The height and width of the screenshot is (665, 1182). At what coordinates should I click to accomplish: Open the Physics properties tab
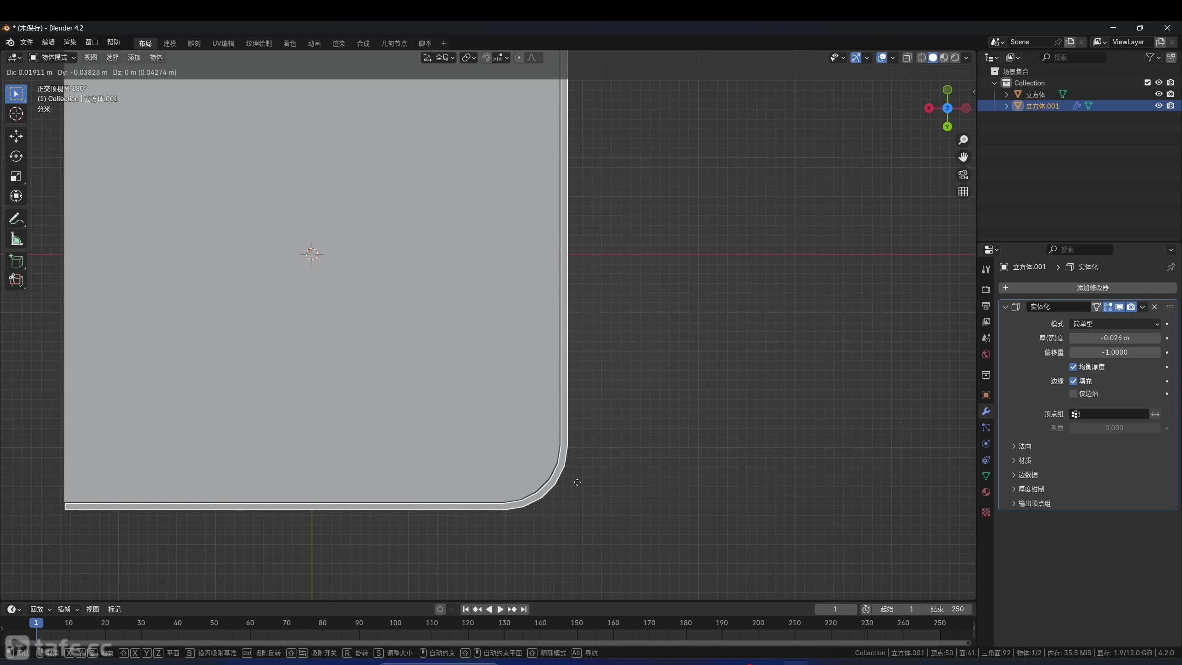[x=986, y=444]
